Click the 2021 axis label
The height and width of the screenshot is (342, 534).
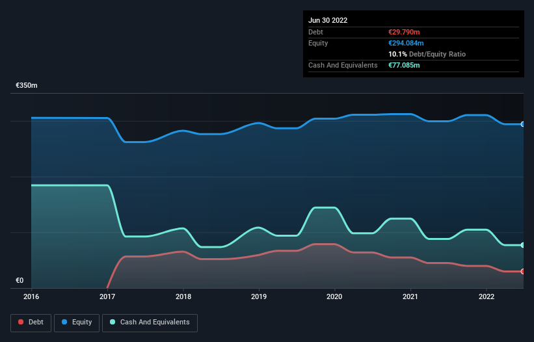pos(410,296)
